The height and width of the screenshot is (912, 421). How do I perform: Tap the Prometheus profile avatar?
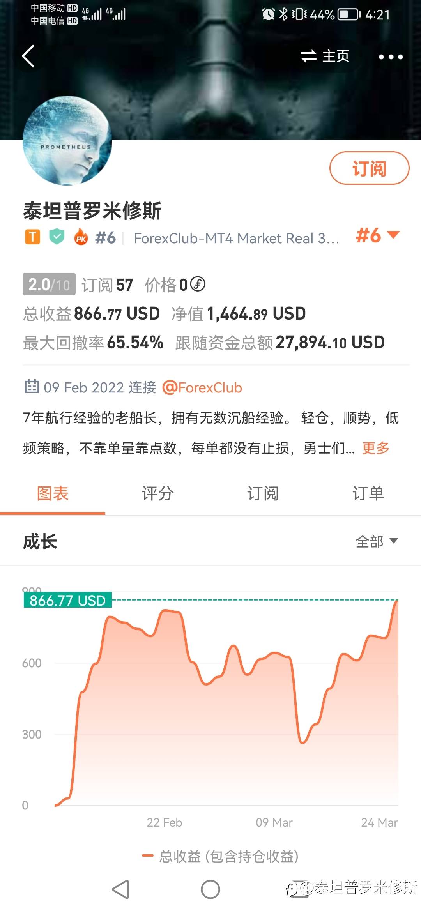pyautogui.click(x=67, y=140)
